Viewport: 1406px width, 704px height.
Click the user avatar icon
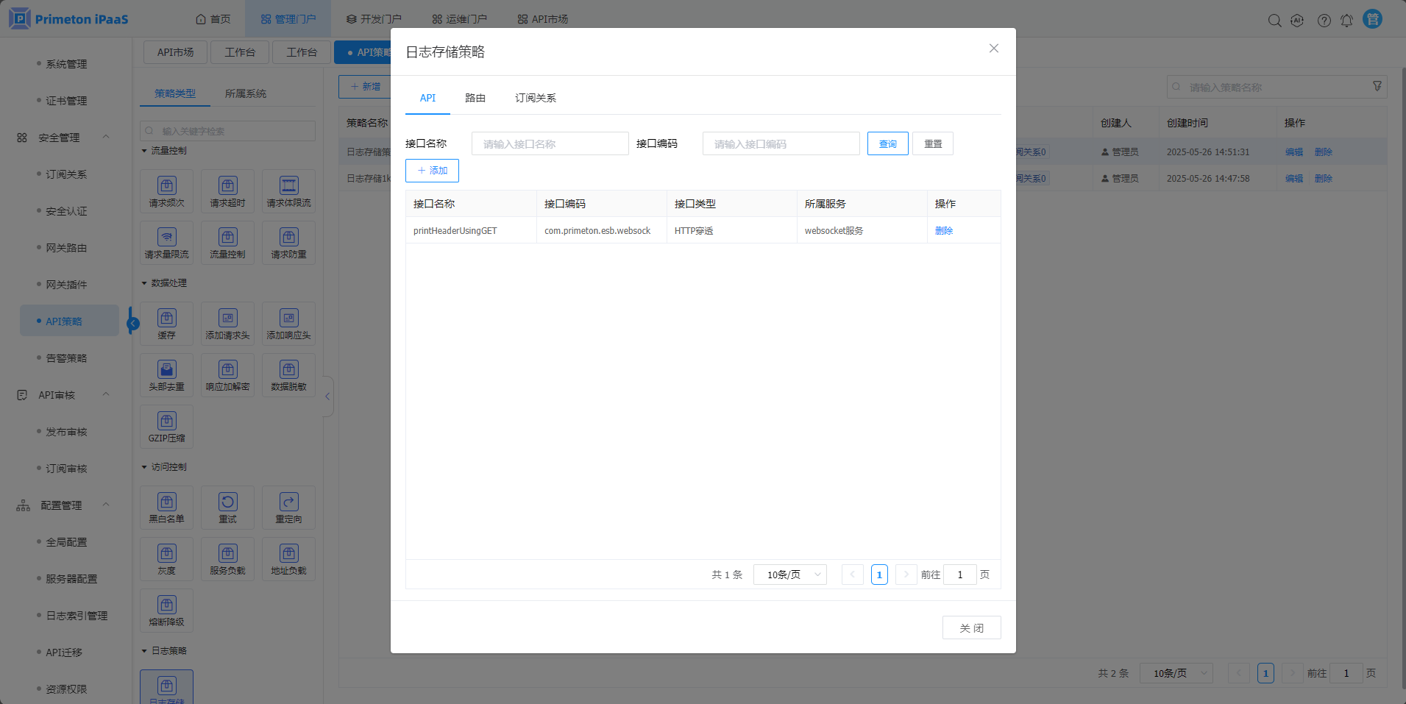point(1372,19)
